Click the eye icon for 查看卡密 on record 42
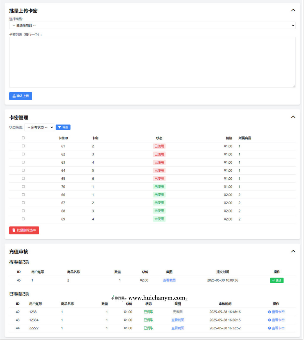Screen dimensions: 304x340 click(x=270, y=311)
